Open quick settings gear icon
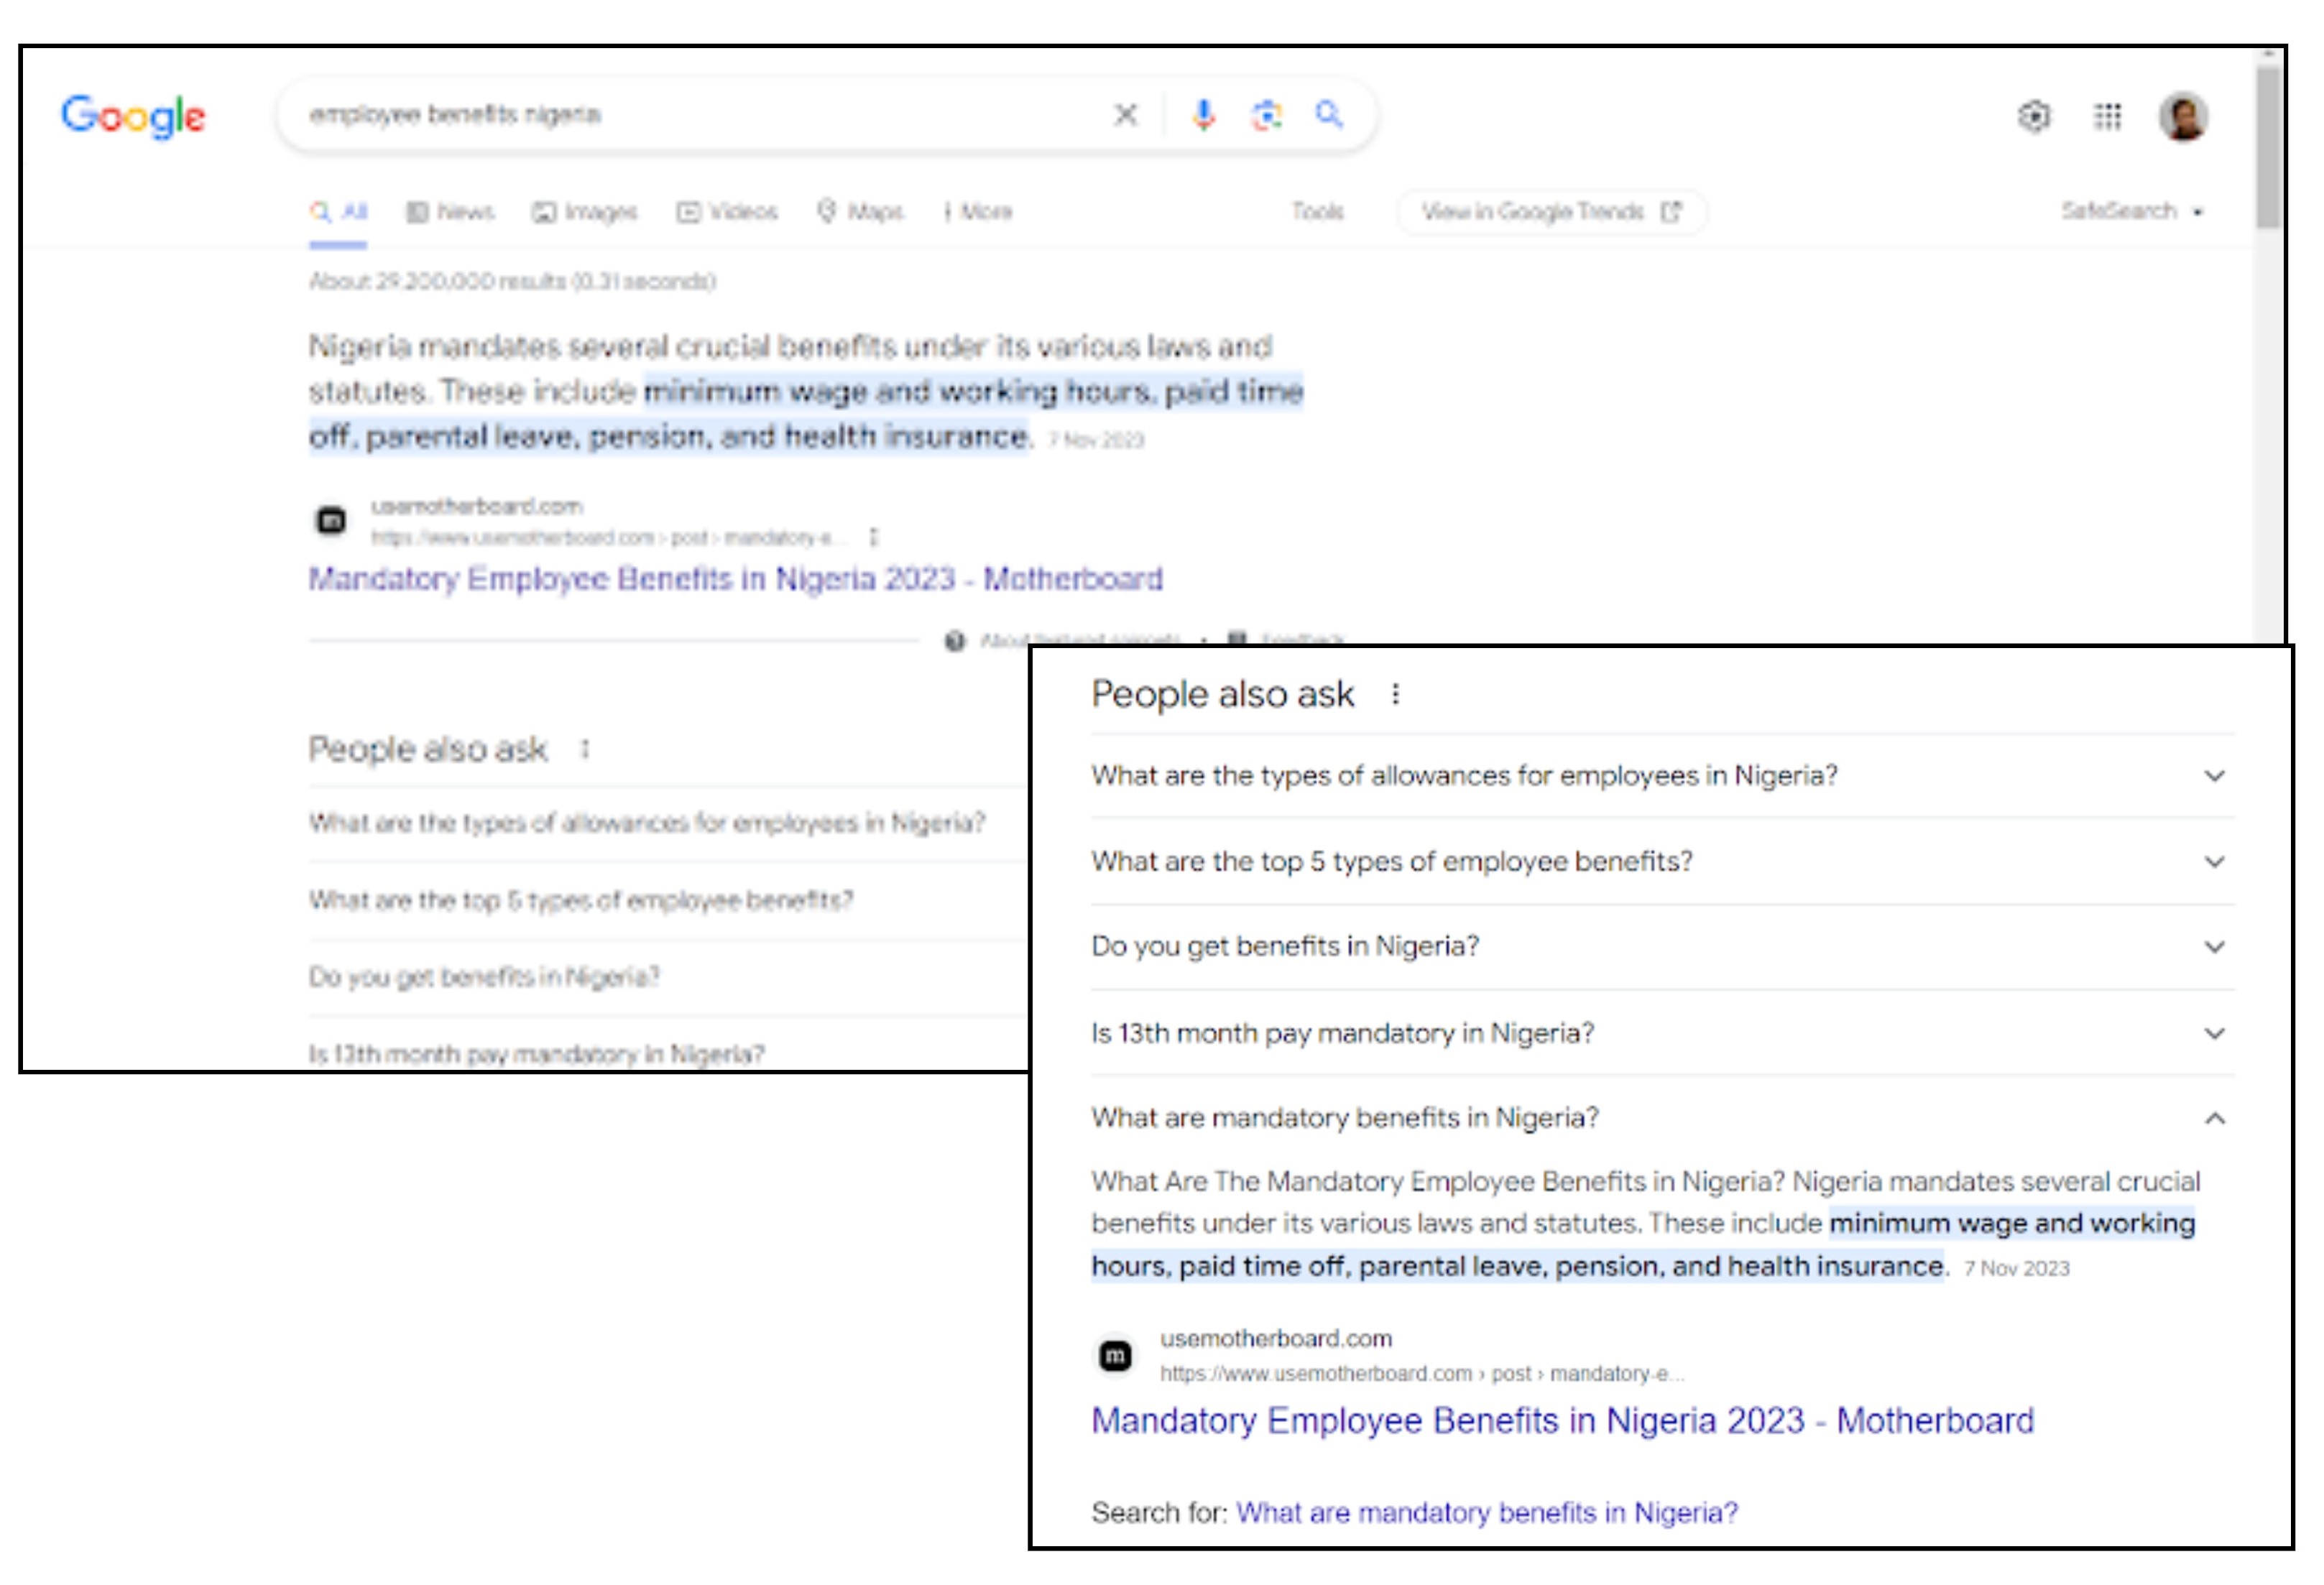 [x=2034, y=116]
